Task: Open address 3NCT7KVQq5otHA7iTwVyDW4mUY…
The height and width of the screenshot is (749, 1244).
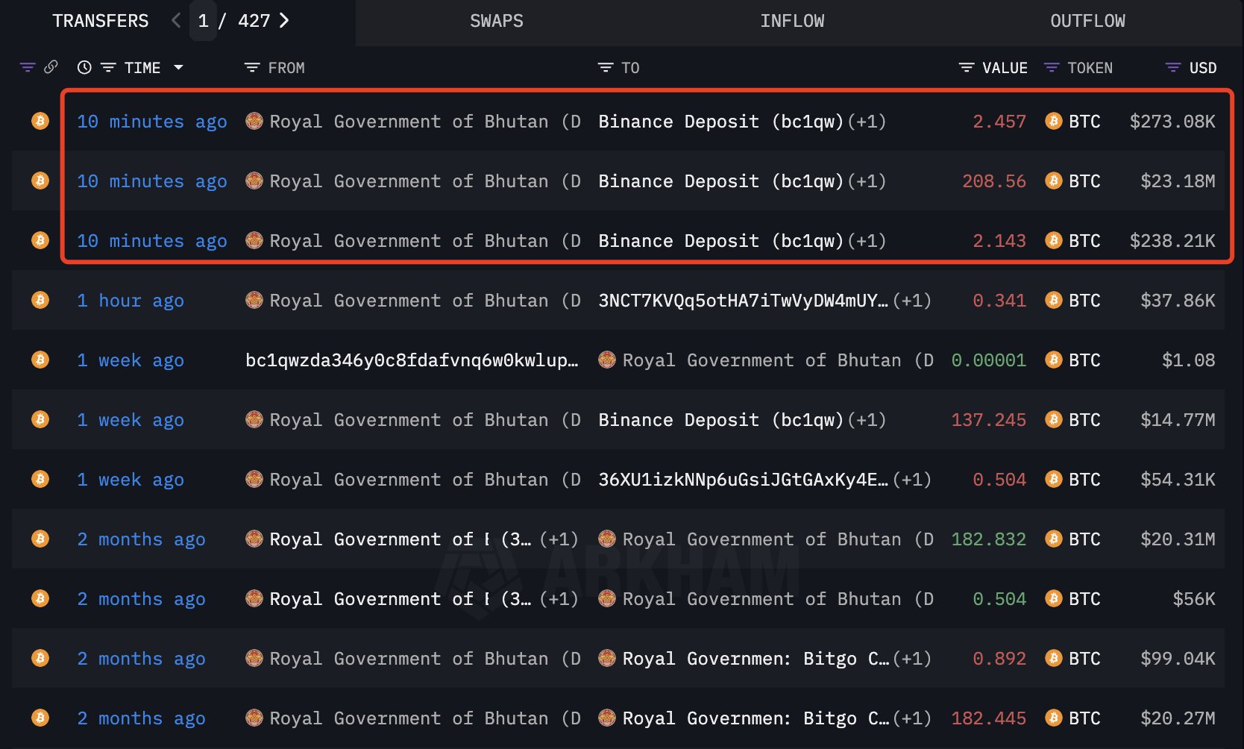Action: pyautogui.click(x=743, y=301)
